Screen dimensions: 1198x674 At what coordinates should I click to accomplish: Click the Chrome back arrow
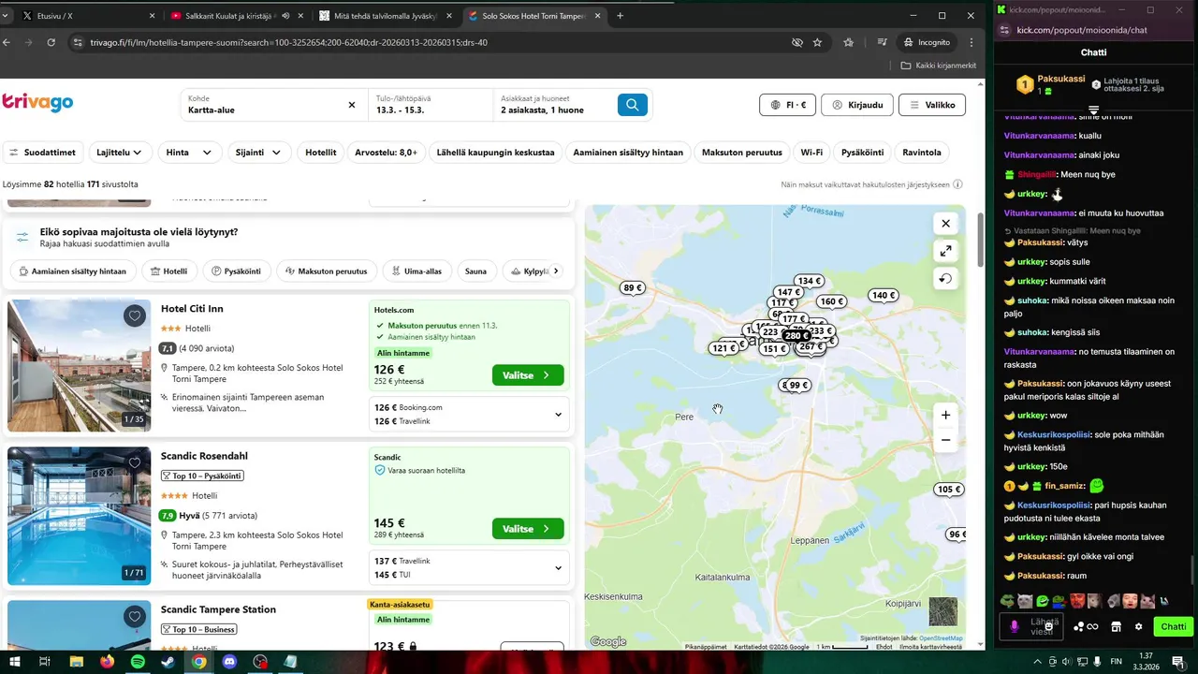click(x=7, y=42)
